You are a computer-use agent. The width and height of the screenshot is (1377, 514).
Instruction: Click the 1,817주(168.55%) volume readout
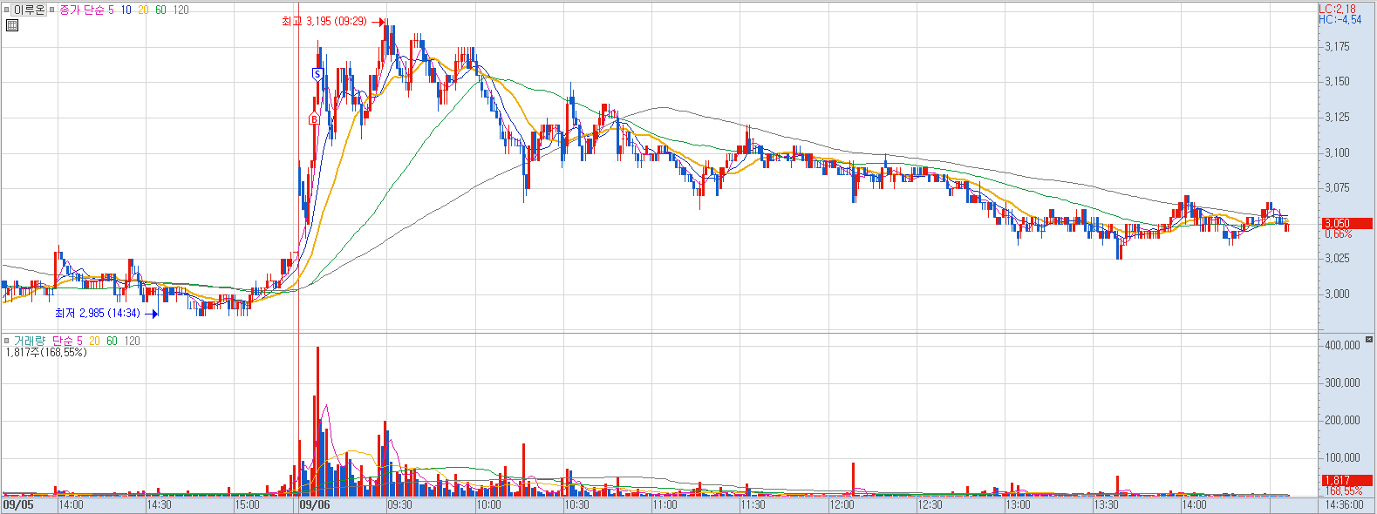(46, 352)
